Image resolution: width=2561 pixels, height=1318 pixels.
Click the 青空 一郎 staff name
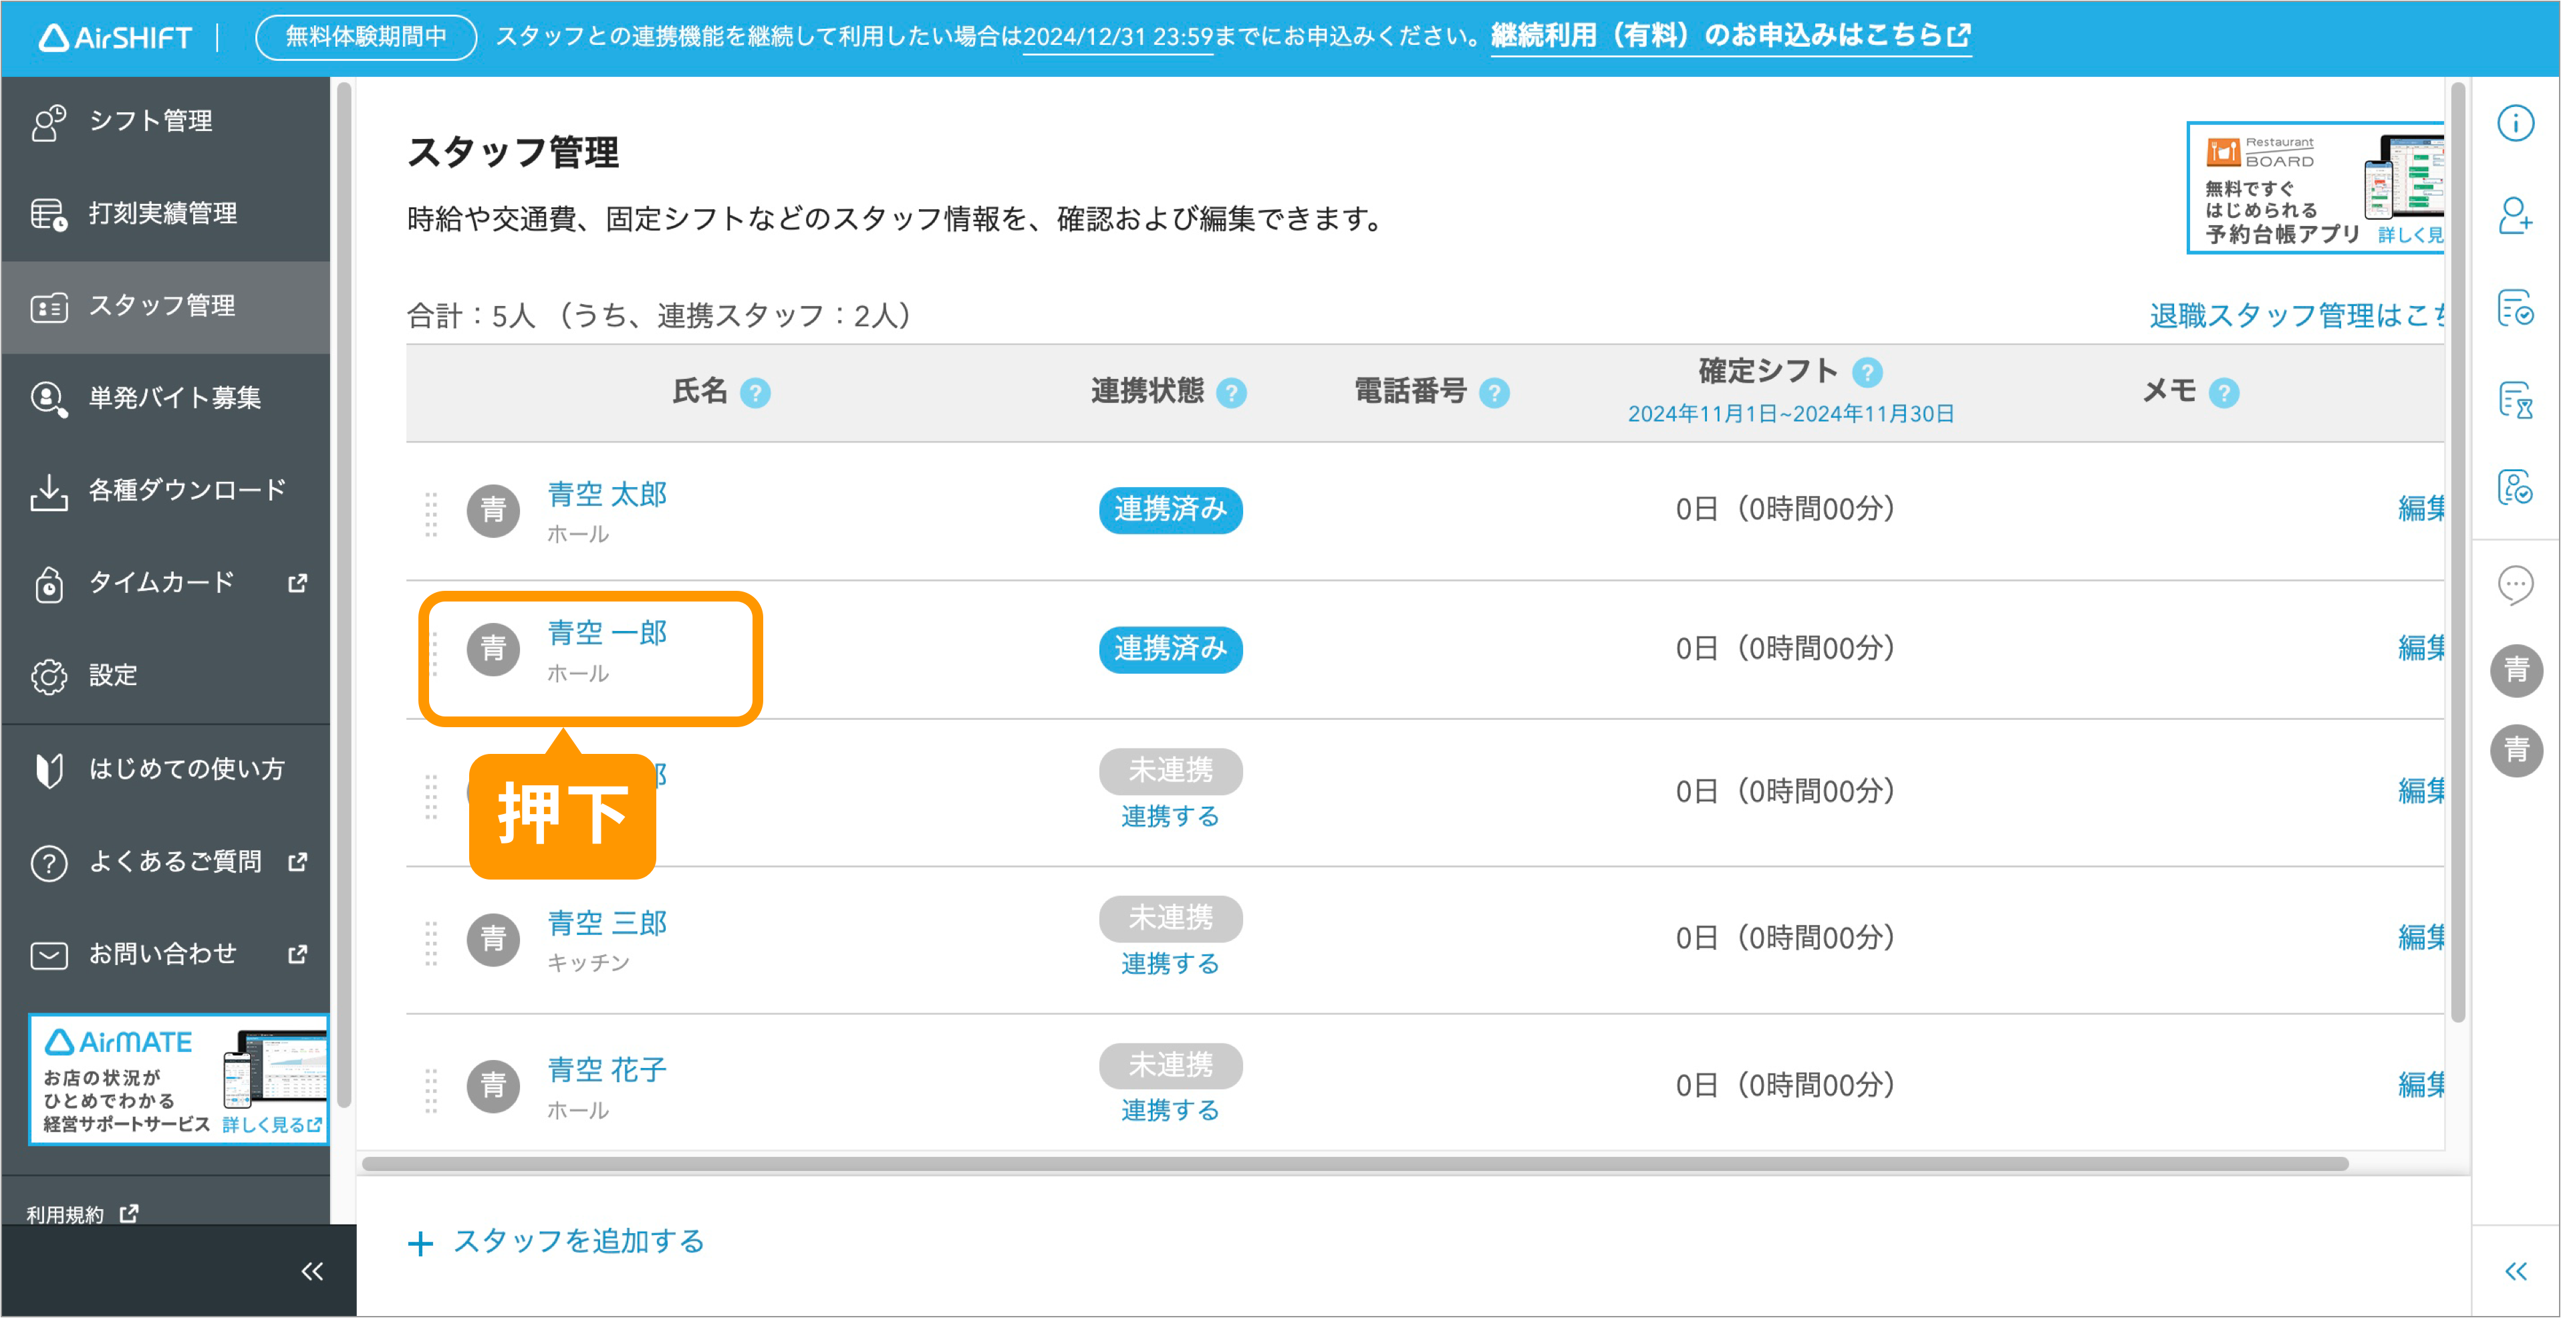[606, 632]
